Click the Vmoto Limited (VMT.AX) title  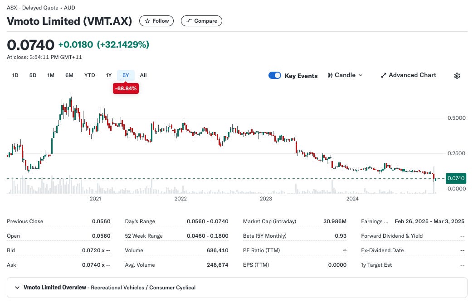click(69, 21)
